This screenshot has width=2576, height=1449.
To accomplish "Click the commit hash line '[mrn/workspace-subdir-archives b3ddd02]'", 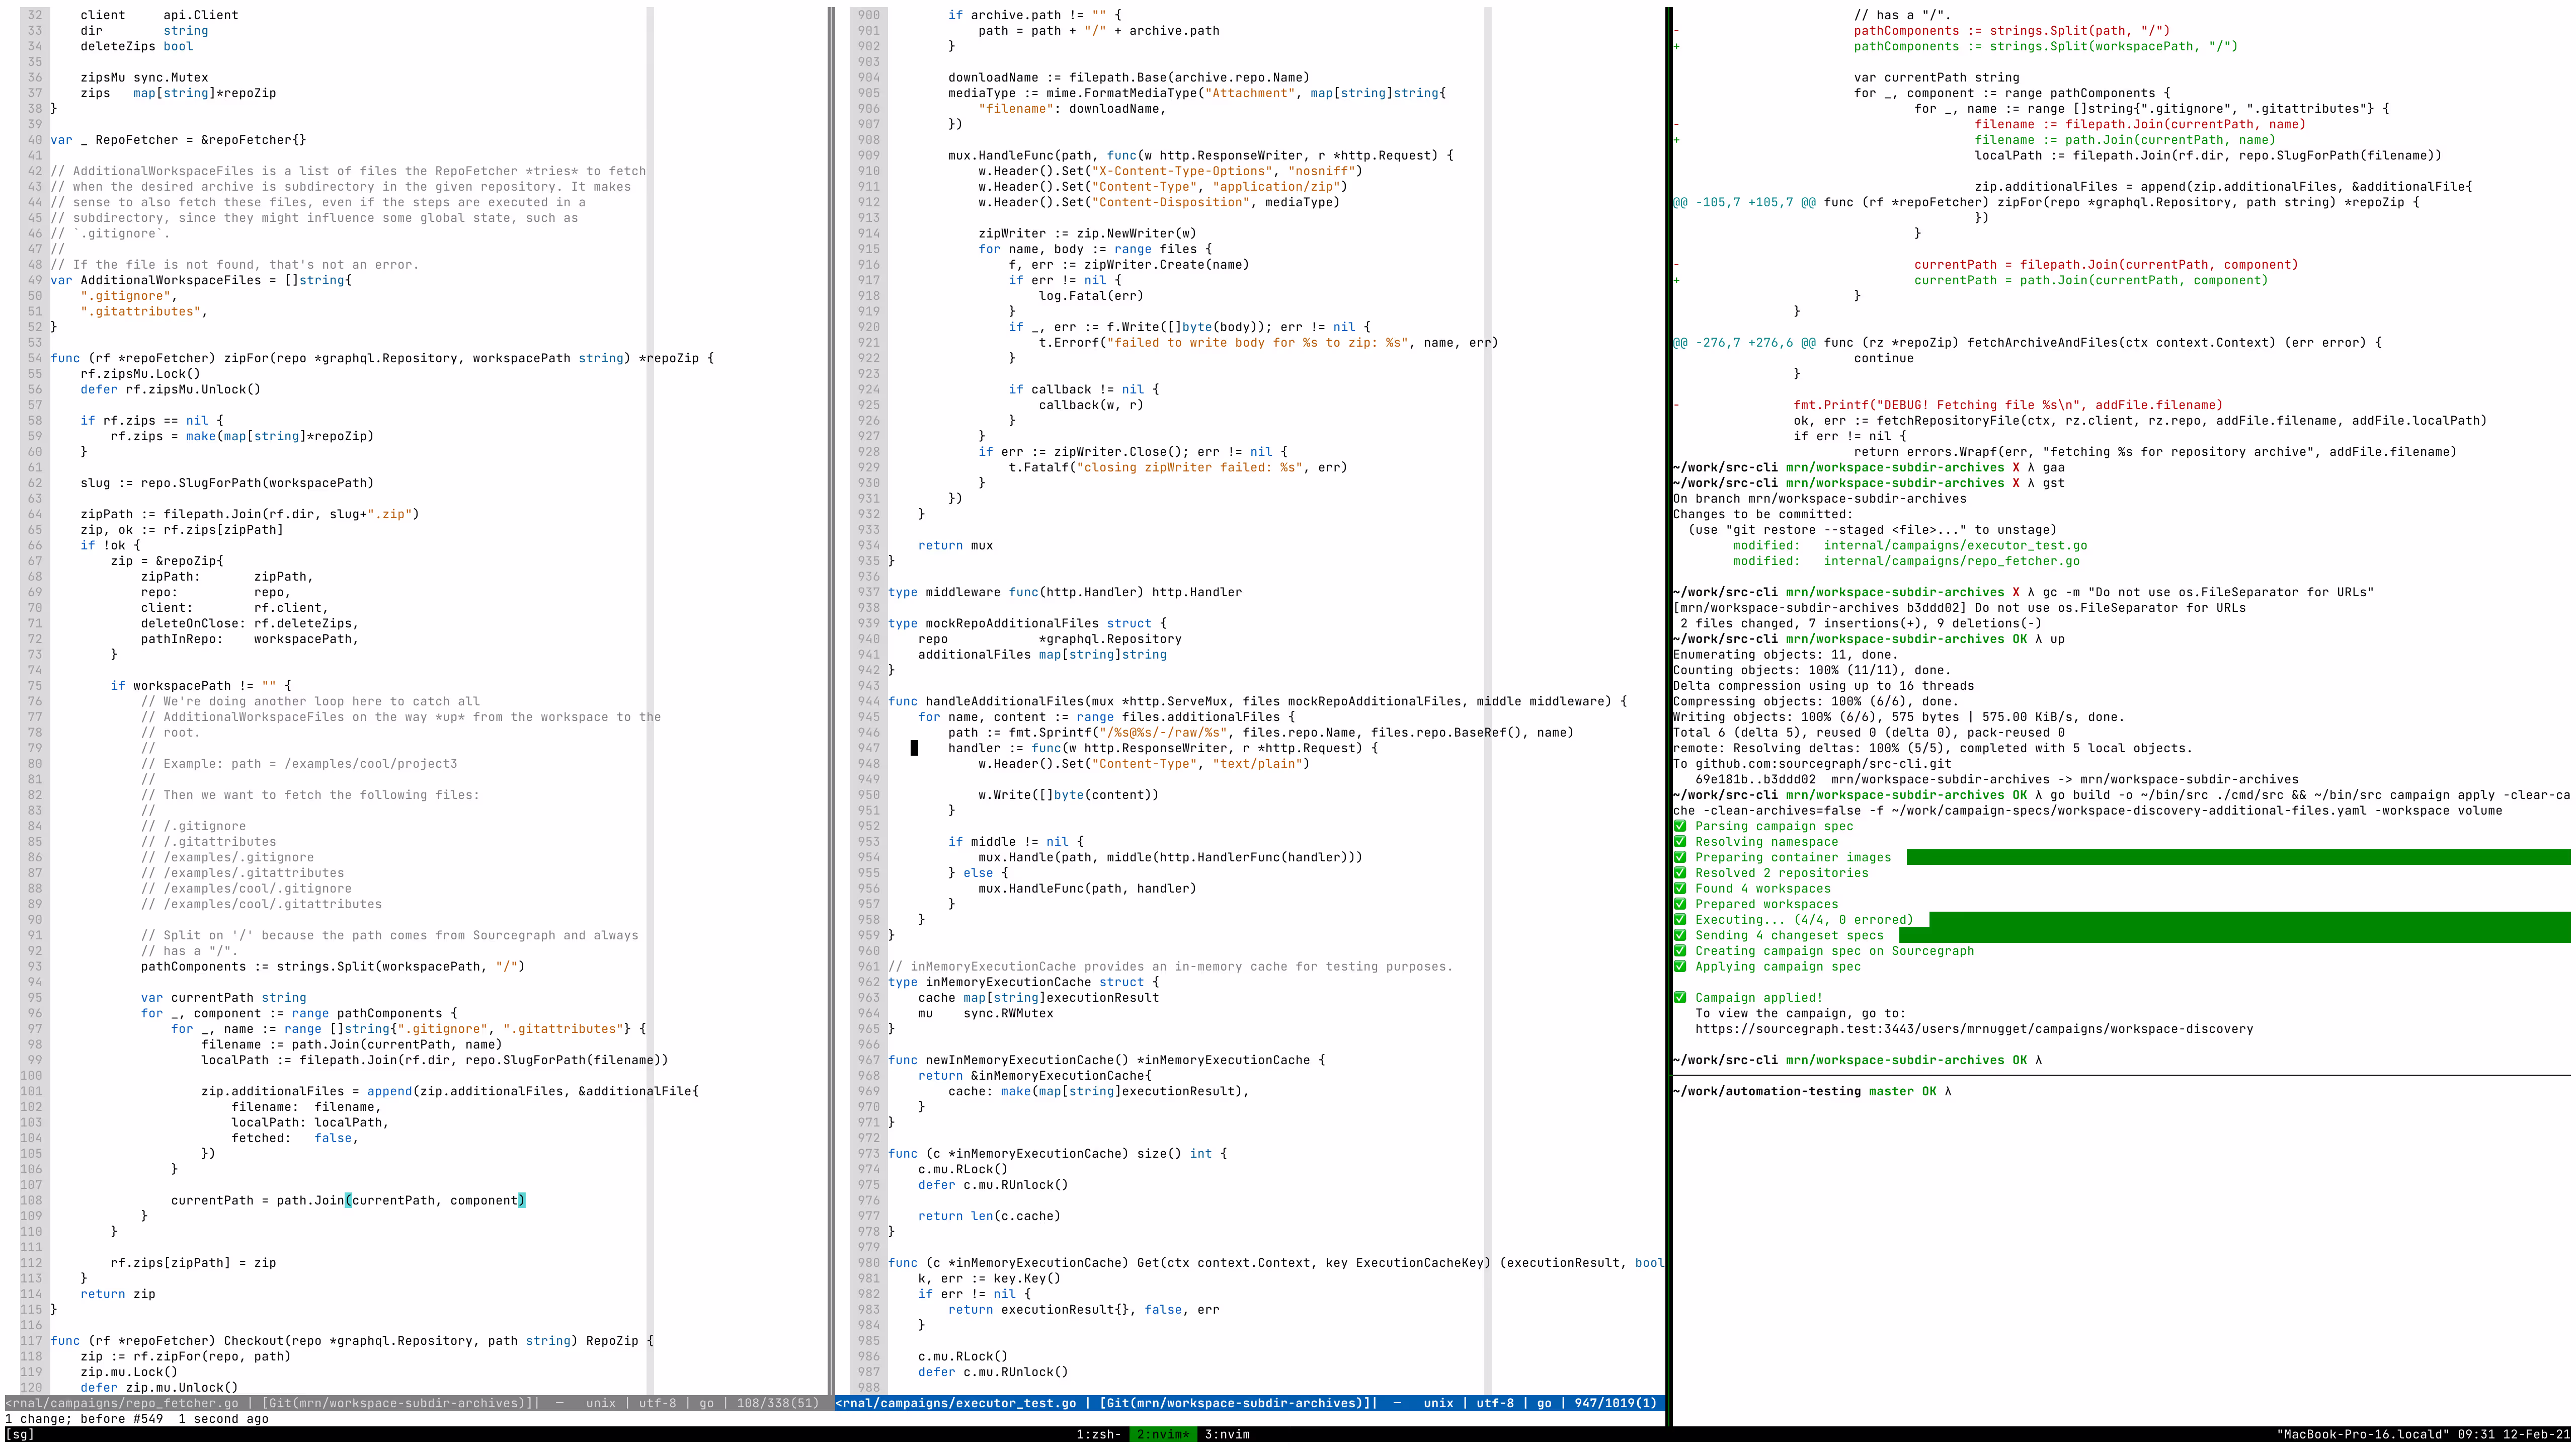I will 1959,608.
